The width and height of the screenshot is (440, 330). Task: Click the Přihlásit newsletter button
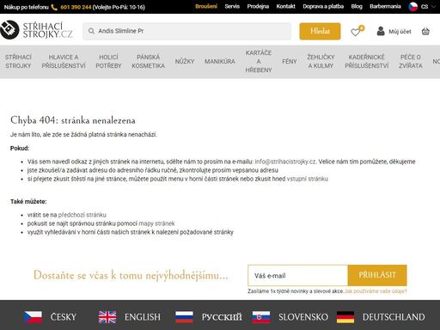click(x=377, y=275)
